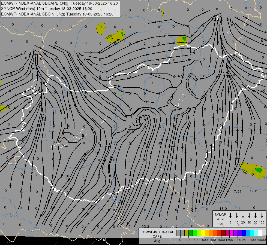
Task: Pick the dark green swatch in the CAPE legend
Action: click(191, 233)
